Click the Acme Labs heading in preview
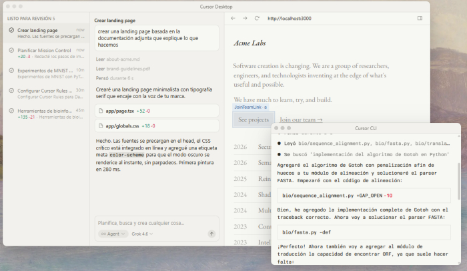This screenshot has height=271, width=467. click(250, 43)
